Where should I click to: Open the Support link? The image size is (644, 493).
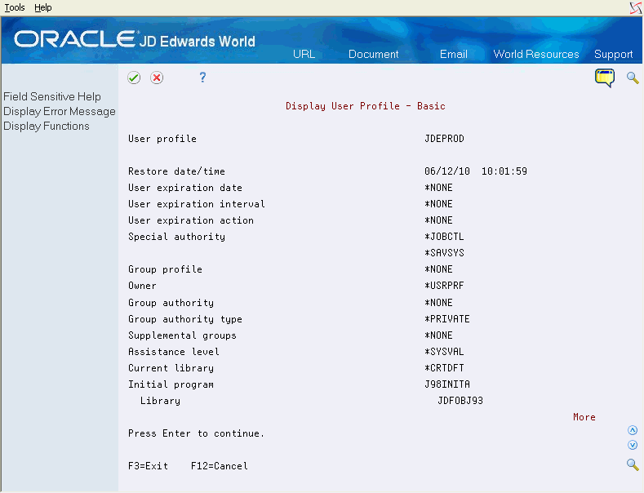click(x=613, y=54)
